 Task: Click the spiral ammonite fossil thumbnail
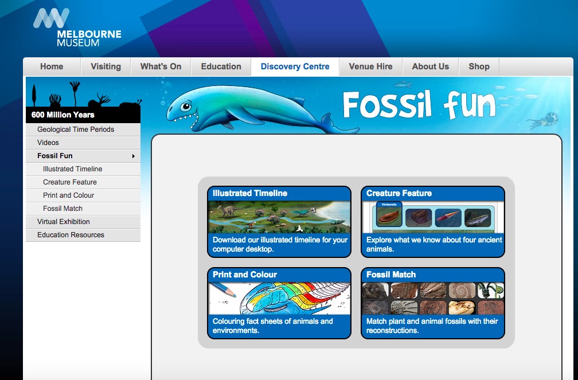[462, 291]
